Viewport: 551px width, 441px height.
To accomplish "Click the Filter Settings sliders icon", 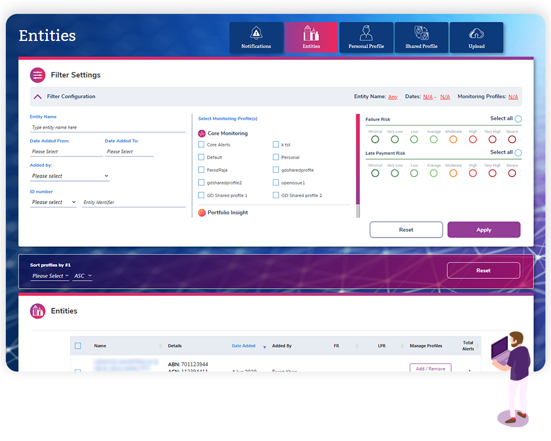I will click(38, 75).
